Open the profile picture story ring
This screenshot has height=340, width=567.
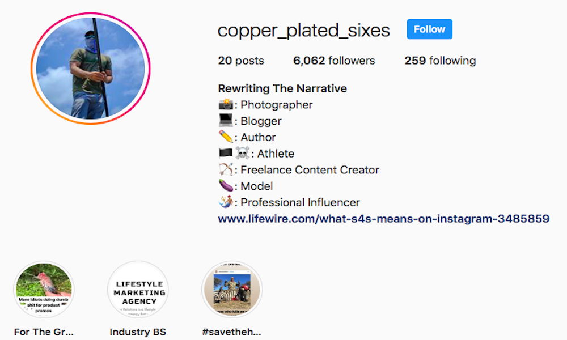[91, 69]
